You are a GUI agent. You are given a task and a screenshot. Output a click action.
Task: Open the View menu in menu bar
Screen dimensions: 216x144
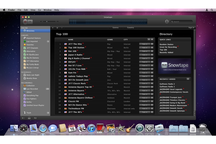pyautogui.click(x=33, y=10)
